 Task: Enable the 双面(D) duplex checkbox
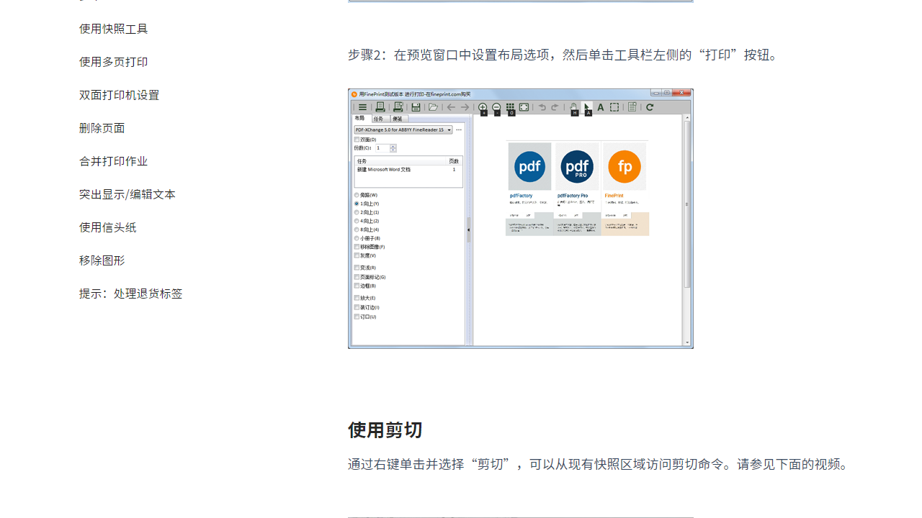click(356, 140)
